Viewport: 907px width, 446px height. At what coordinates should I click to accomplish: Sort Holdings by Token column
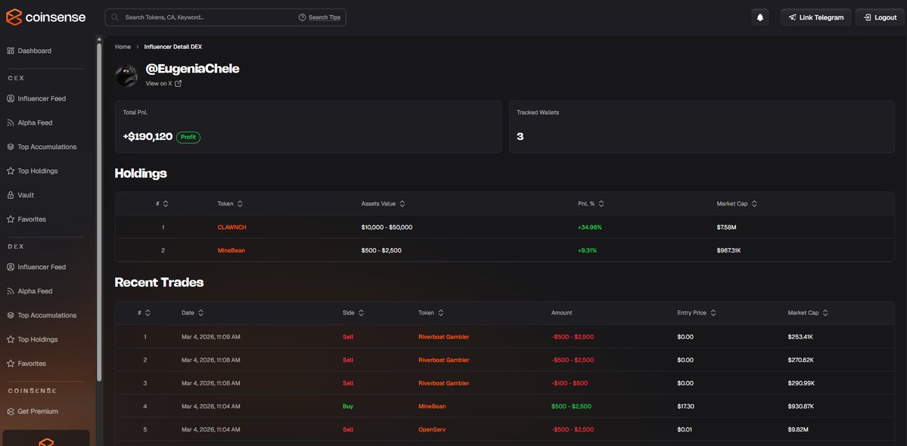click(240, 204)
